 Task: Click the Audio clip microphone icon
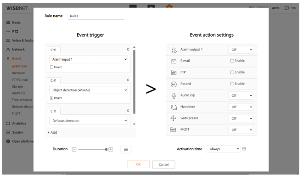[x=174, y=96]
